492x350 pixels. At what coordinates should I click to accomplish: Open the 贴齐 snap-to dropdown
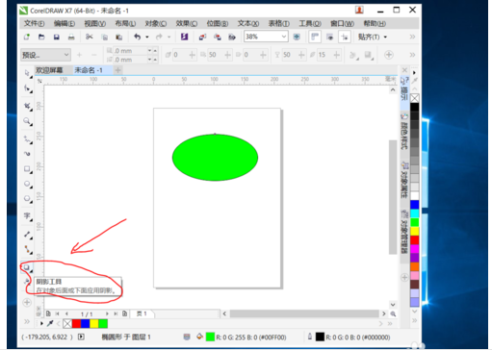(373, 37)
